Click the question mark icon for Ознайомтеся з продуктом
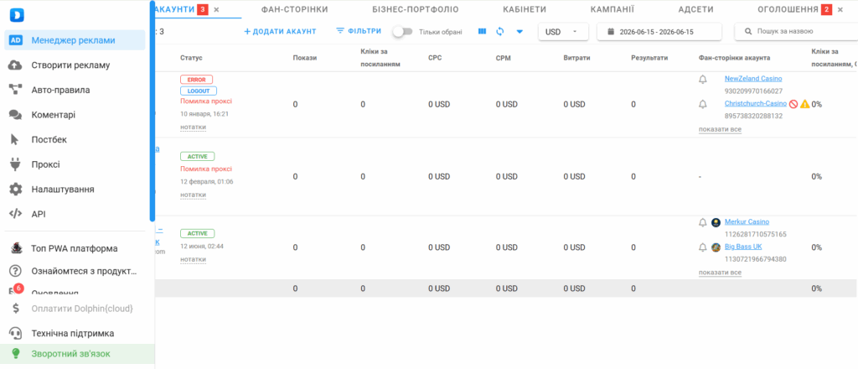The width and height of the screenshot is (858, 369). click(x=16, y=270)
